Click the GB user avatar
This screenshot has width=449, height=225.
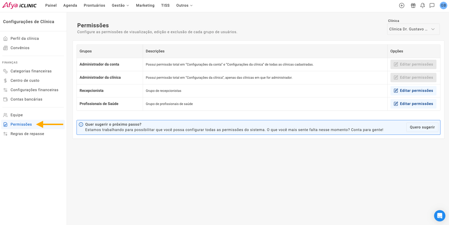pos(443,5)
